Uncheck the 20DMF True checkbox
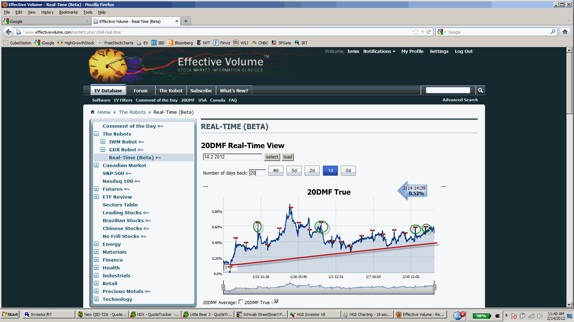This screenshot has height=322, width=574. (x=277, y=302)
